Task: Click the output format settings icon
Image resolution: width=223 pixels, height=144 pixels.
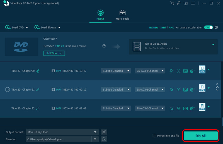Action: [104, 132]
